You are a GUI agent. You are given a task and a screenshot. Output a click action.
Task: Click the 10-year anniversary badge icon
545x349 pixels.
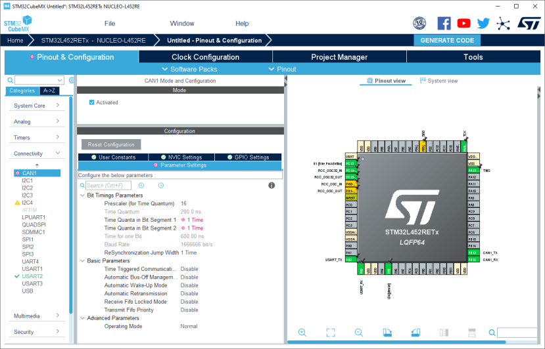click(x=419, y=24)
